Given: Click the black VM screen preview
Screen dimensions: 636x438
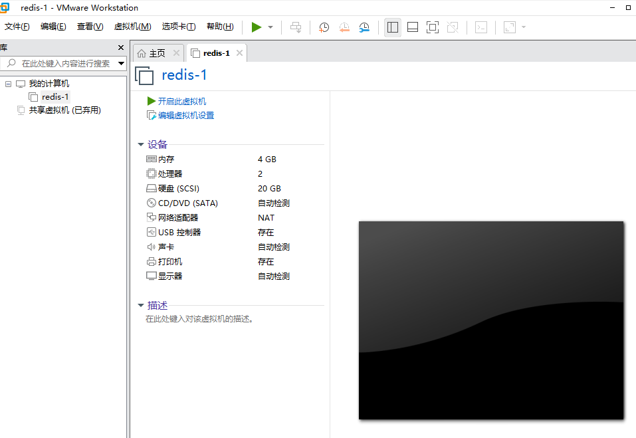Looking at the screenshot, I should coord(491,320).
